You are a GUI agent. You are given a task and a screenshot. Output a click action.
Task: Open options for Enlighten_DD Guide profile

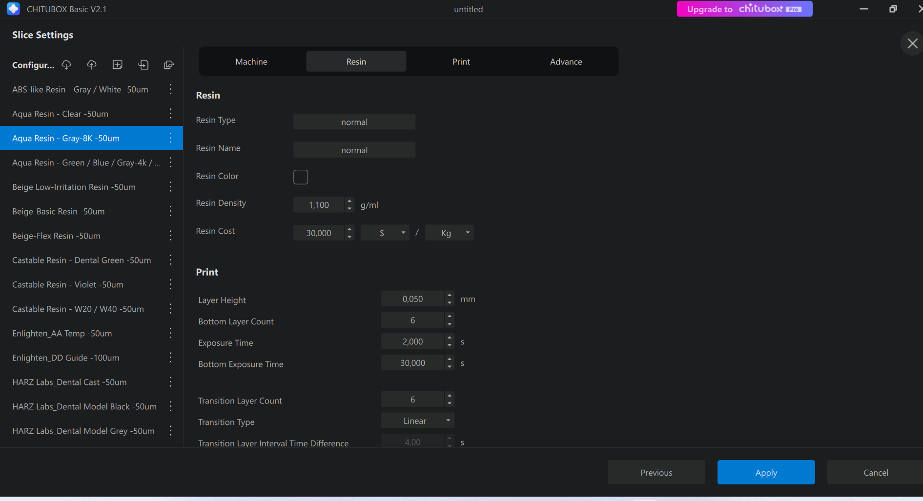[170, 358]
